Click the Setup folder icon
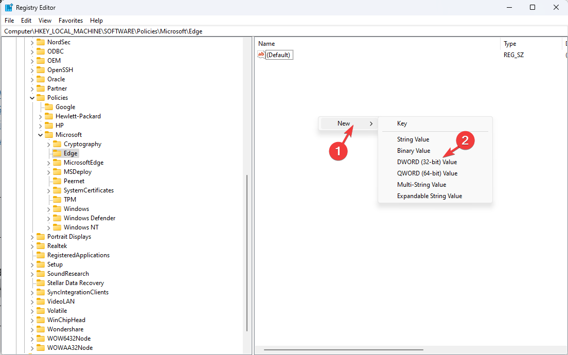 tap(41, 264)
